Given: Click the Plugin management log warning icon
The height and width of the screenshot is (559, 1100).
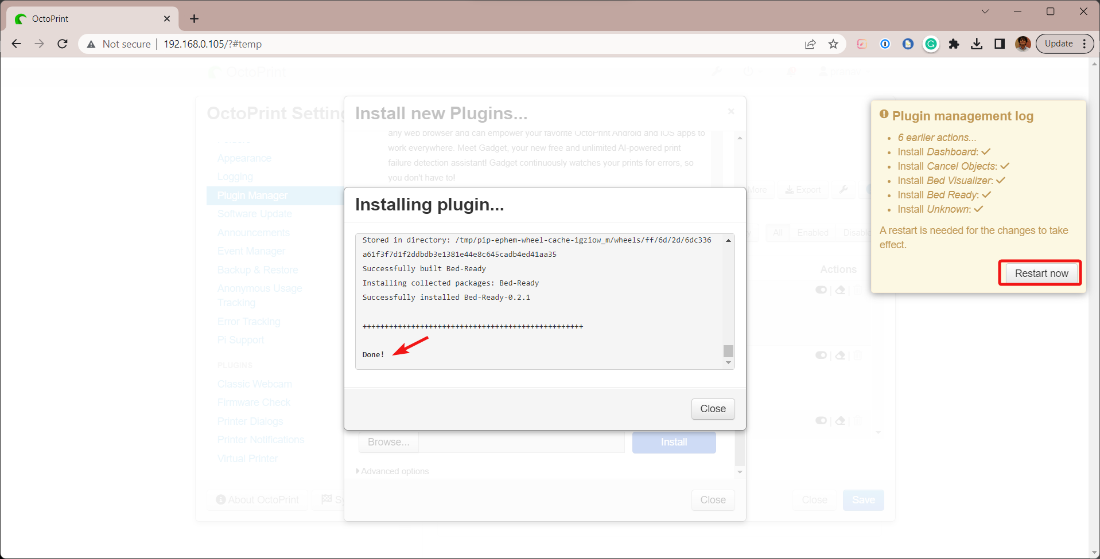Looking at the screenshot, I should coord(884,115).
